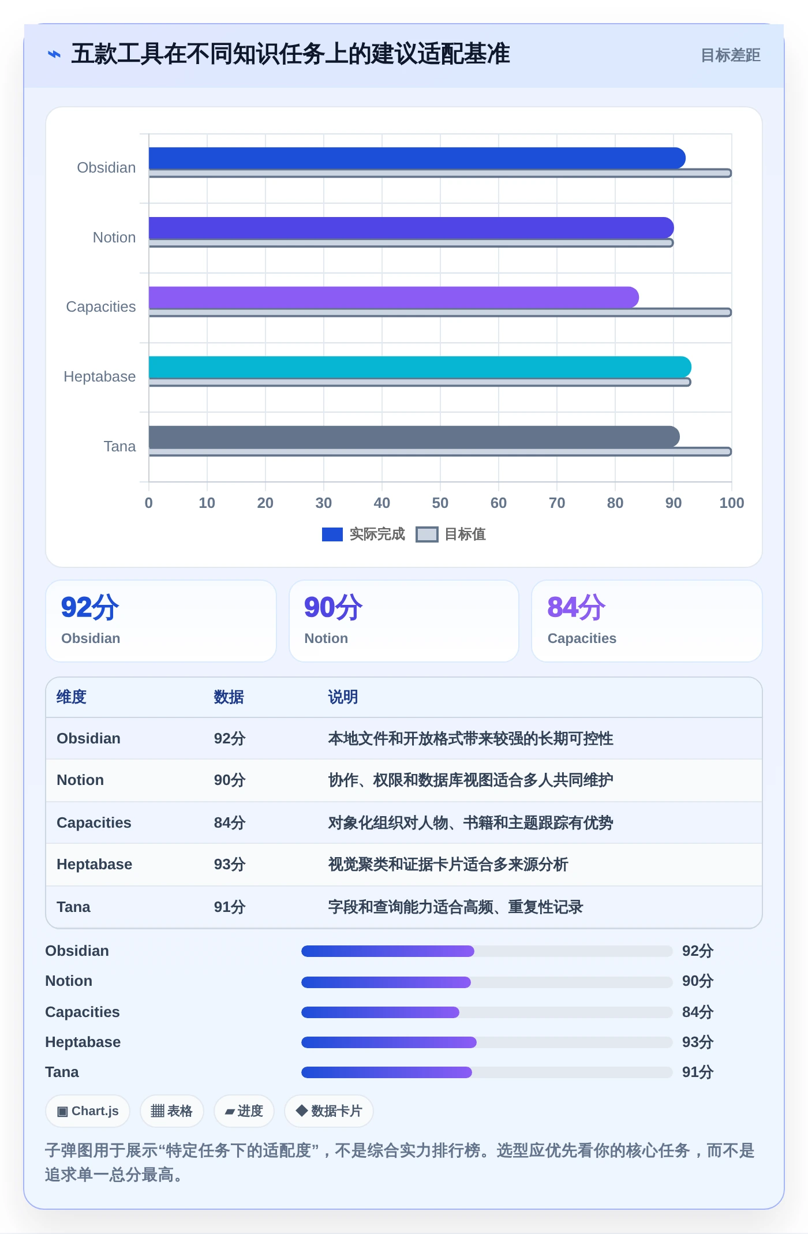Viewport: 808px width, 1234px height.
Task: Click the 目标差距 label in header
Action: (730, 55)
